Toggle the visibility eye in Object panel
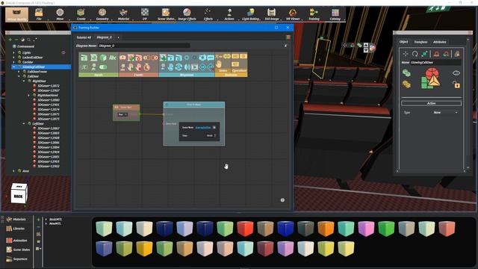 tap(456, 73)
